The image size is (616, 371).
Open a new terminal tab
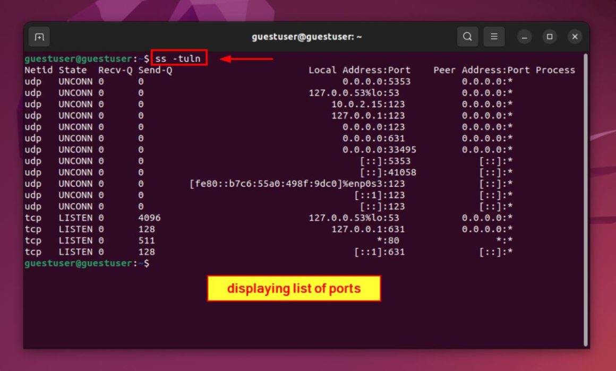click(x=39, y=37)
